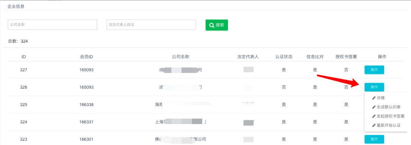Open 操作 dropdown for row ID 327
Image resolution: width=411 pixels, height=145 pixels.
374,70
